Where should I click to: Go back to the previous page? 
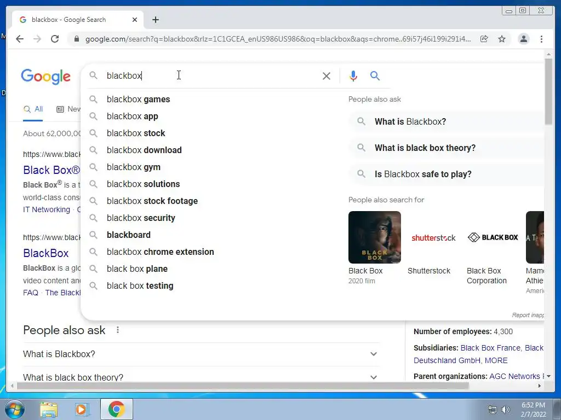click(x=20, y=39)
